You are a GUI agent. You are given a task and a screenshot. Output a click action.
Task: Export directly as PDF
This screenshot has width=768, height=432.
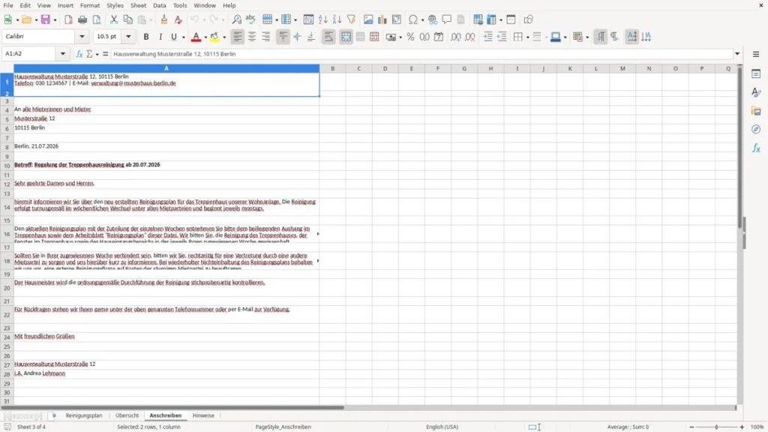(x=68, y=19)
